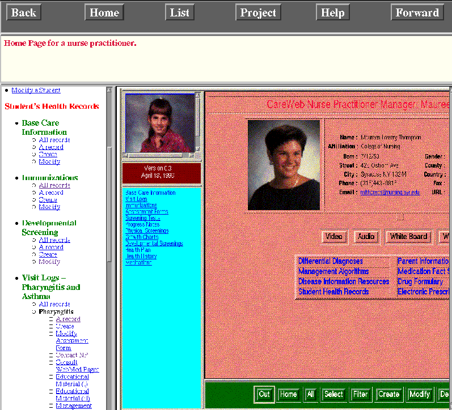Click Create under Developmental Screening
Screen dimensions: 452x410
tap(48, 254)
